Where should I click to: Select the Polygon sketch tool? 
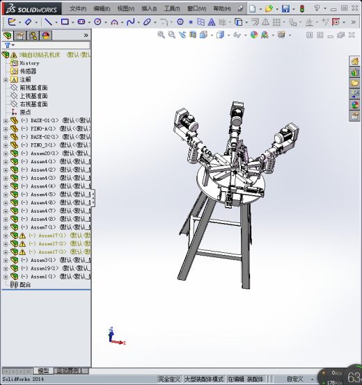click(x=180, y=22)
